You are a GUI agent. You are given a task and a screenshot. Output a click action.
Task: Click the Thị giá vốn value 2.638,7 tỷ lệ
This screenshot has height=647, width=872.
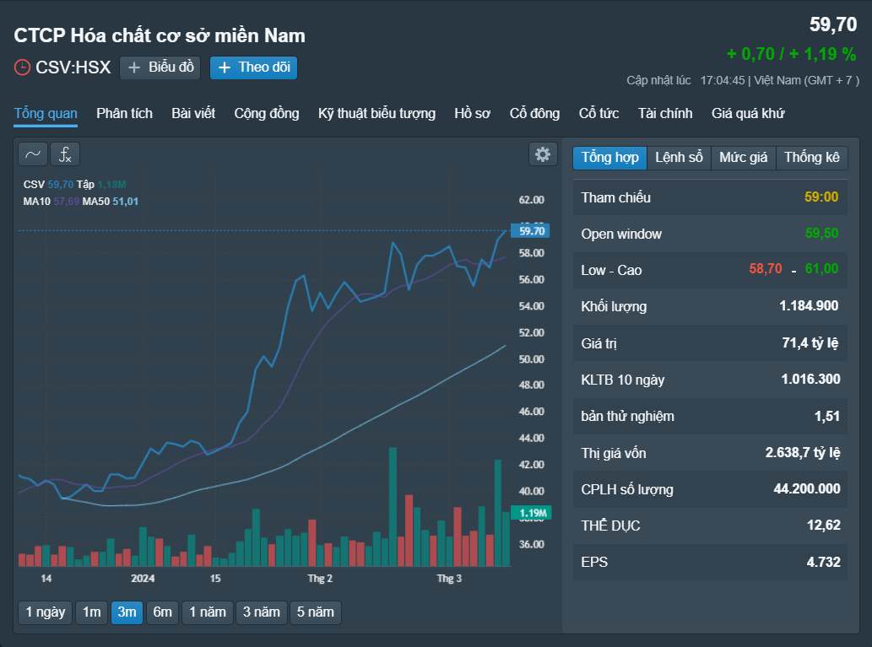[x=803, y=453]
